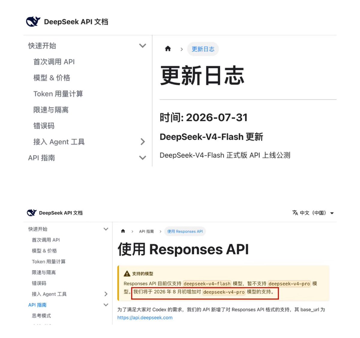Click the 支持的模型 notice title
This screenshot has width=360, height=338.
(142, 274)
